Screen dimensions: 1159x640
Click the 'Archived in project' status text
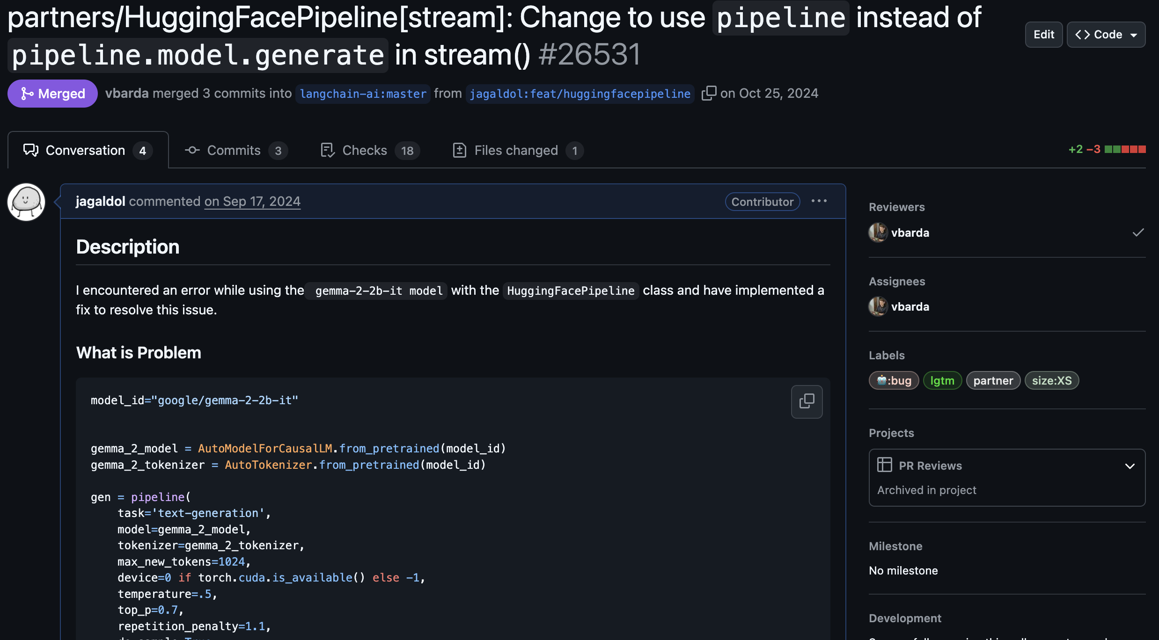(x=926, y=490)
